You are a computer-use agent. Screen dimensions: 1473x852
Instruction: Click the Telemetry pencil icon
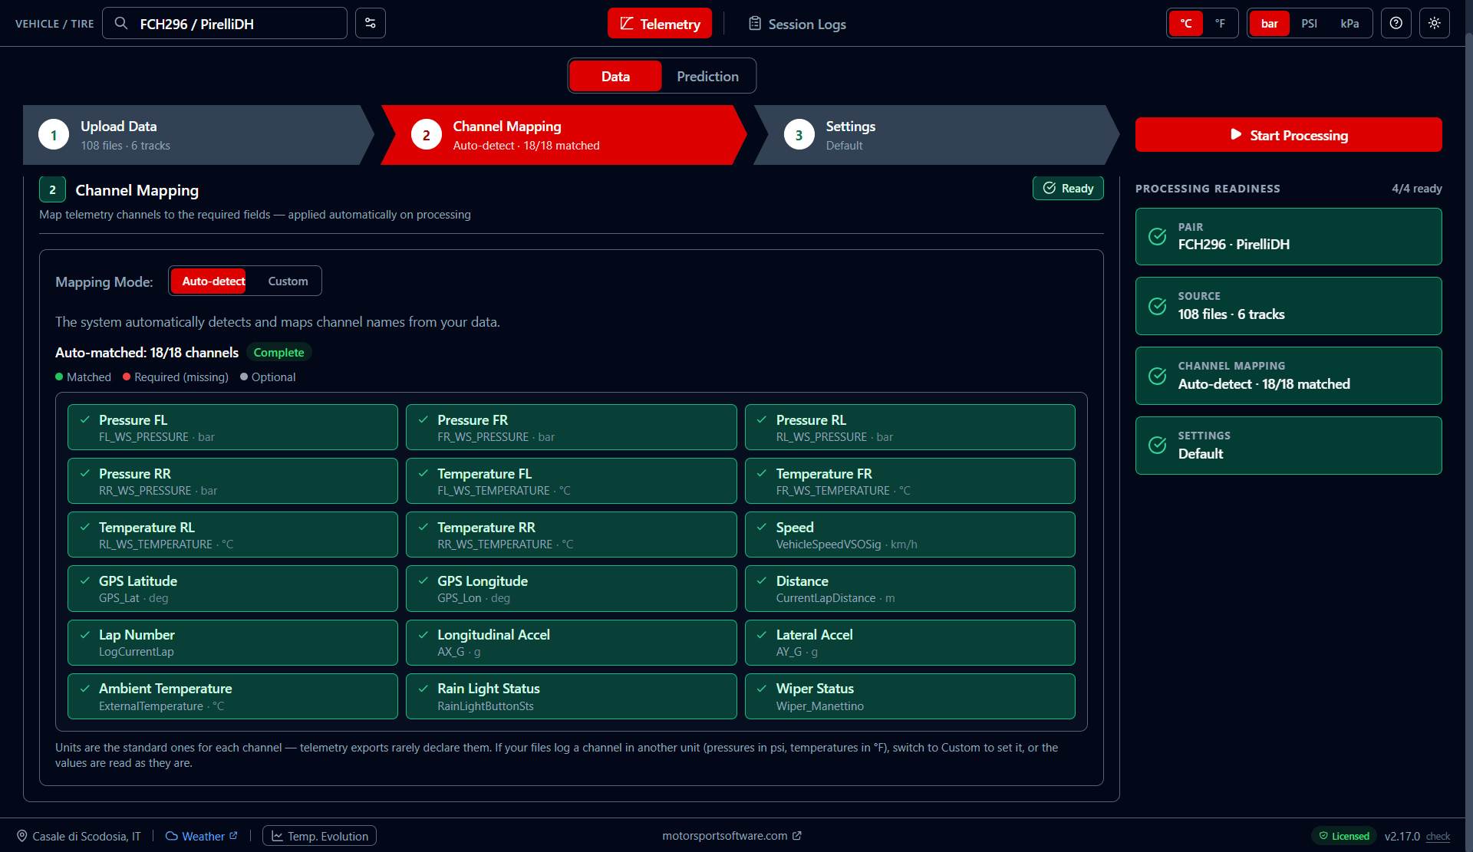click(627, 24)
